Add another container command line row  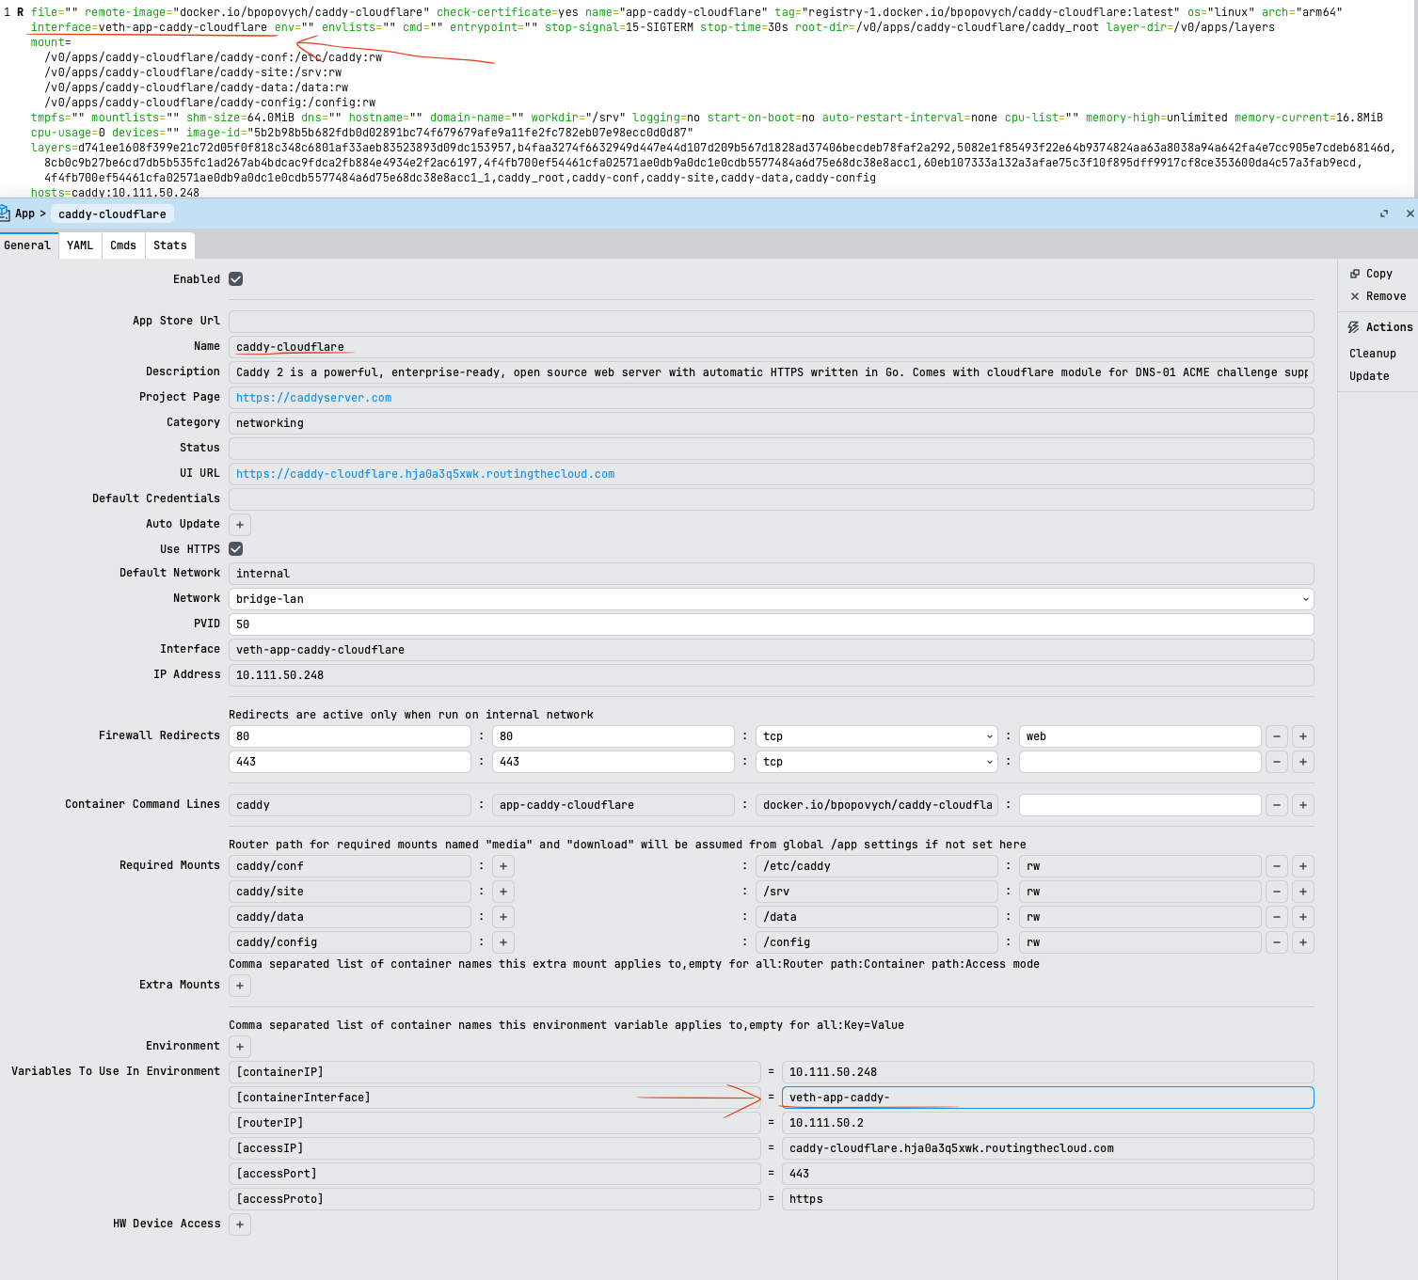[1303, 805]
